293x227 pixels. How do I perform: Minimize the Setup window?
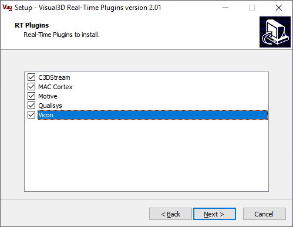click(225, 8)
